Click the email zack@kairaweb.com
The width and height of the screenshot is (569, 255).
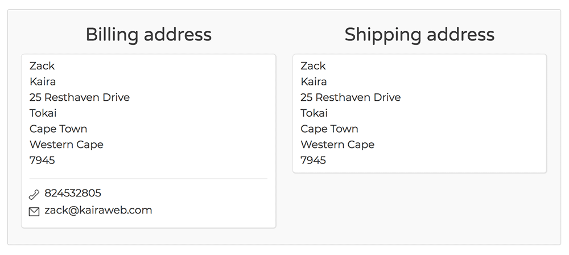pos(98,211)
